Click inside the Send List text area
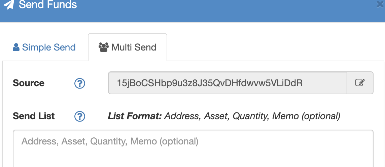 tap(193, 148)
